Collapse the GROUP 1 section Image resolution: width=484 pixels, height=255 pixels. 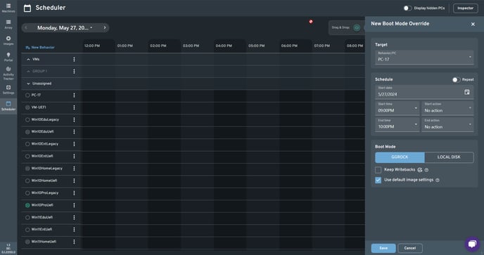pyautogui.click(x=28, y=71)
